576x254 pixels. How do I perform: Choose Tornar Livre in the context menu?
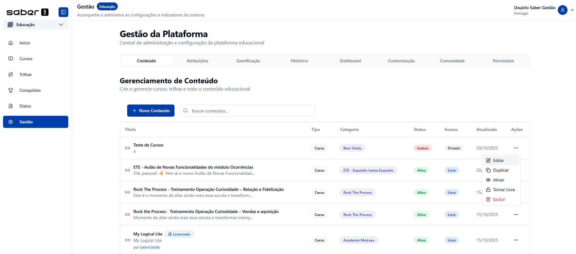click(x=503, y=190)
